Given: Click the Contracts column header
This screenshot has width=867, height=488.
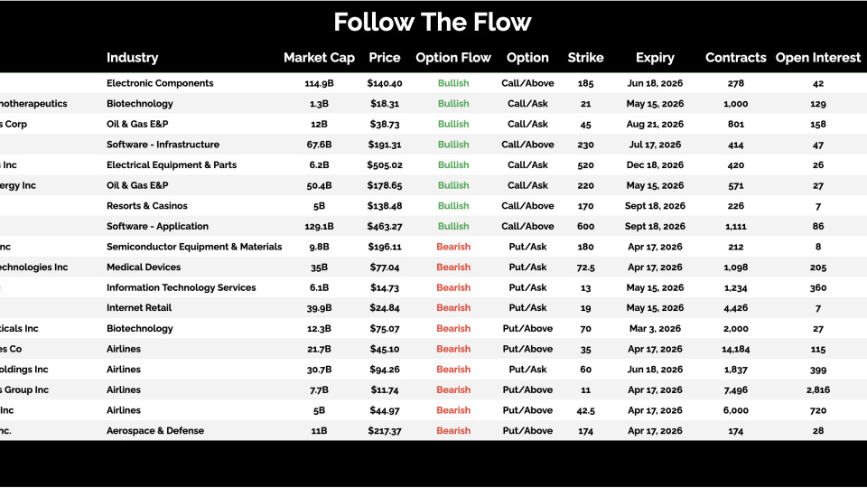Looking at the screenshot, I should (735, 58).
